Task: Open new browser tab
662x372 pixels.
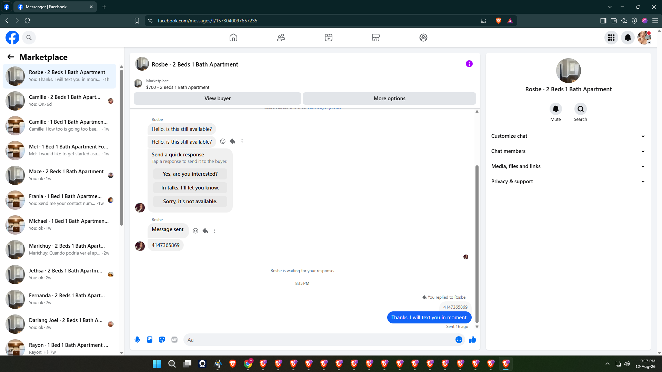Action: tap(104, 7)
